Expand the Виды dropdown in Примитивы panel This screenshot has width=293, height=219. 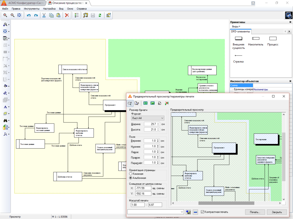tap(236, 27)
